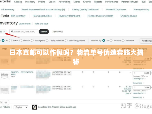Expand View more in 03:24:41 row
152x114 pixels.
138,97
